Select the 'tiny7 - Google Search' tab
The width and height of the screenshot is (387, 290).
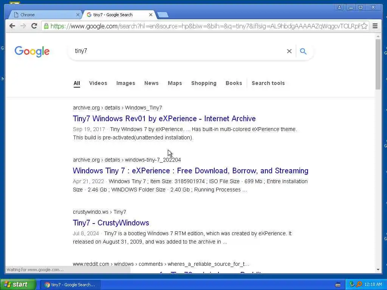(120, 15)
